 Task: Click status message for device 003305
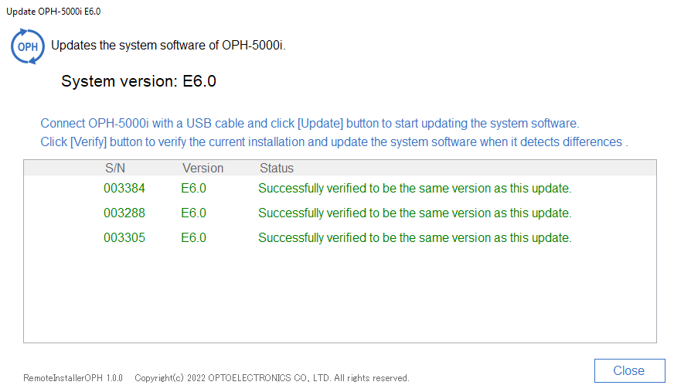pyautogui.click(x=415, y=237)
